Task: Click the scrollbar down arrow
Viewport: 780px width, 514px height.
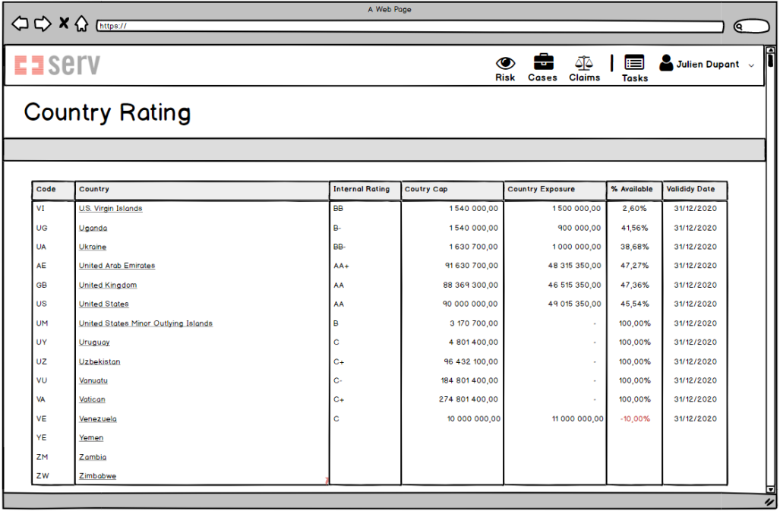Action: point(771,490)
